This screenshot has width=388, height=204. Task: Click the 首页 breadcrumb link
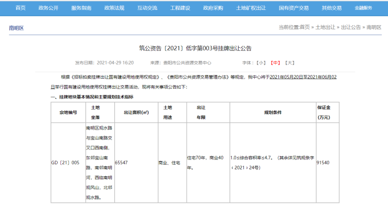(305, 27)
